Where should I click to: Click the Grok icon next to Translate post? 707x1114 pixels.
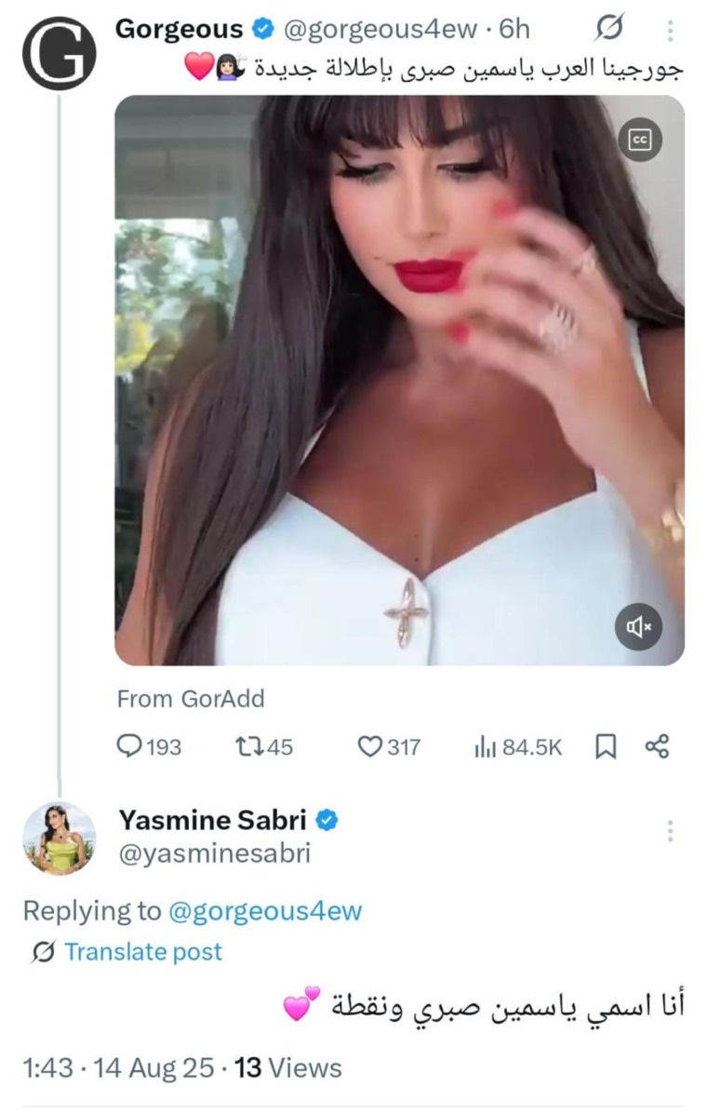tap(44, 951)
